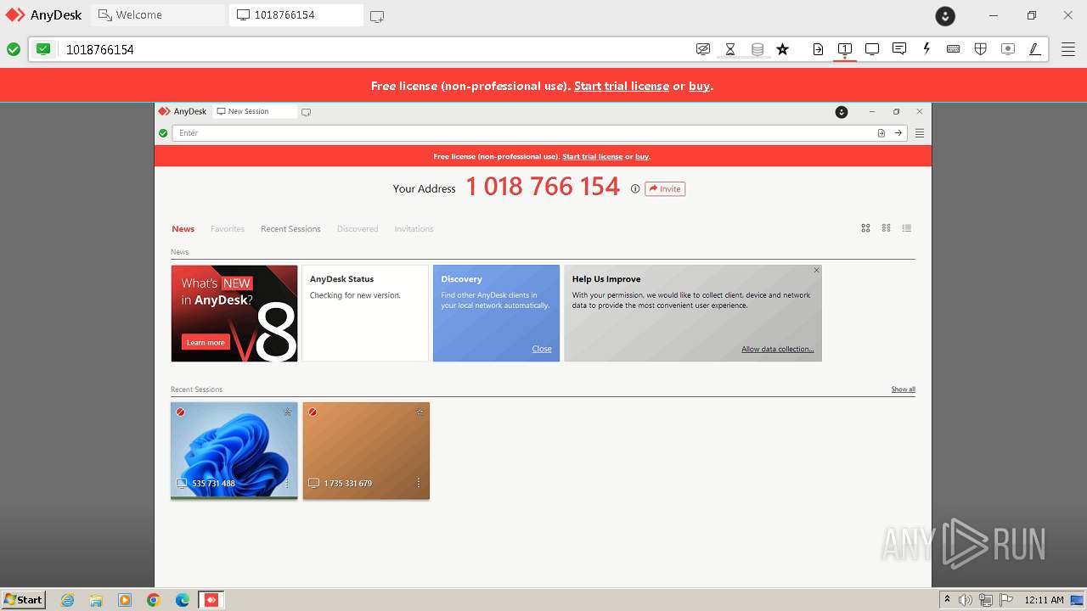The width and height of the screenshot is (1087, 611).
Task: Click the remote Enter address field
Action: [524, 133]
